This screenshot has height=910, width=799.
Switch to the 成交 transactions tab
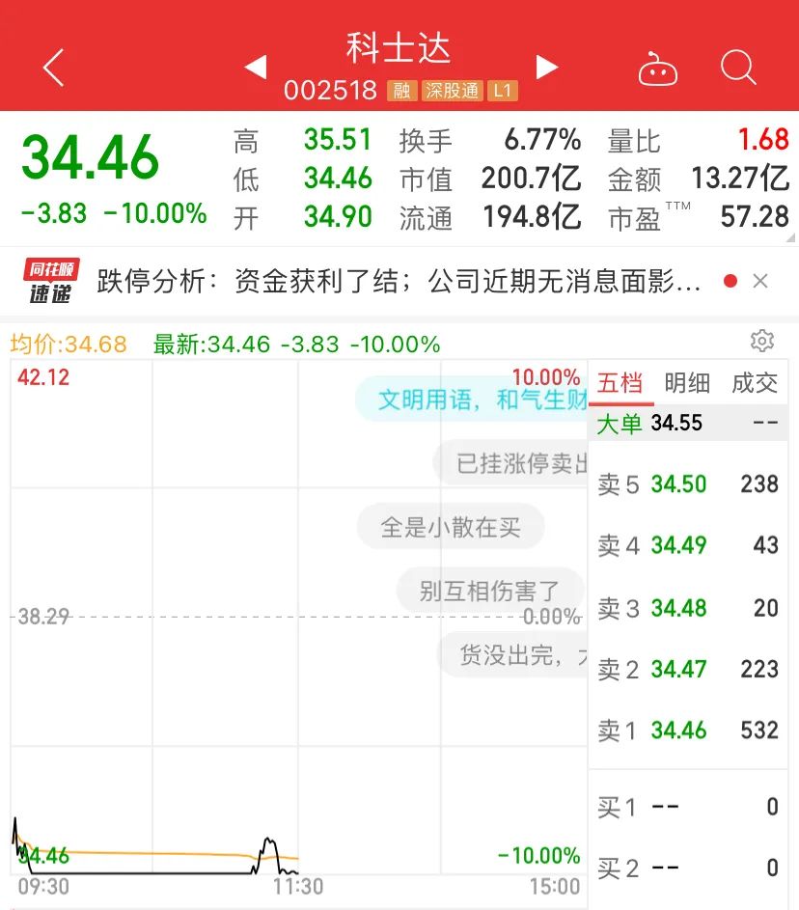tap(756, 383)
